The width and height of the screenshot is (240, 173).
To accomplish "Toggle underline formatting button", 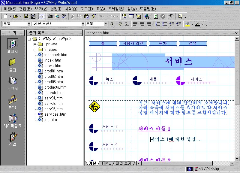I will point(127,24).
